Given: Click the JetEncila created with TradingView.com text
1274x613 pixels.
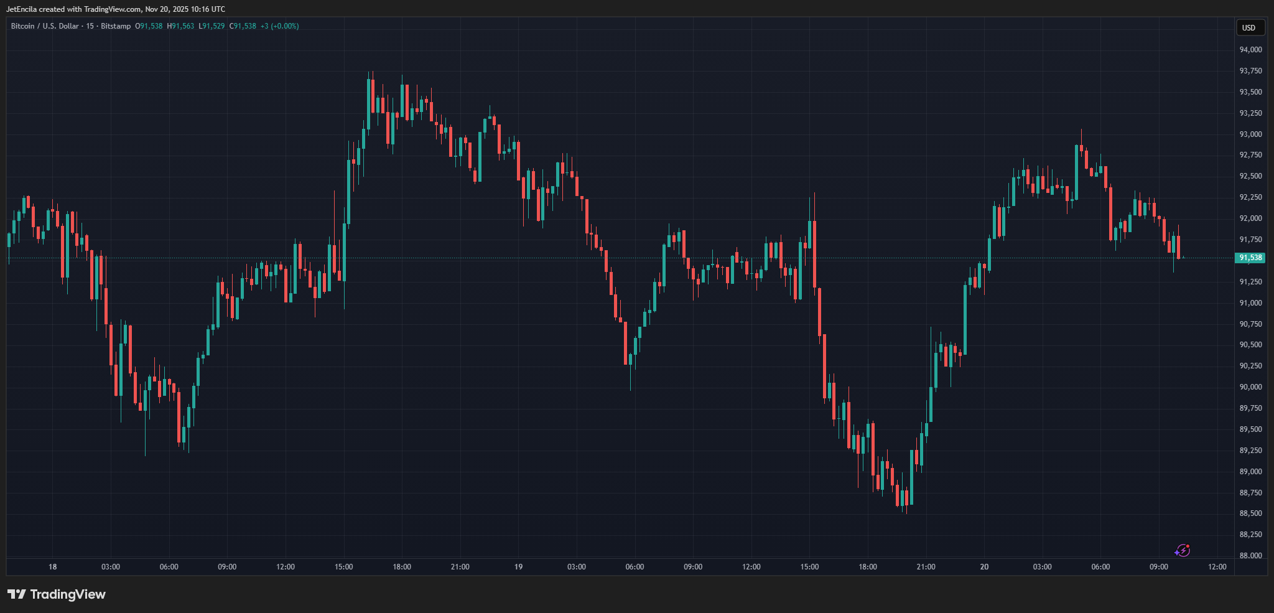Looking at the screenshot, I should [x=116, y=9].
